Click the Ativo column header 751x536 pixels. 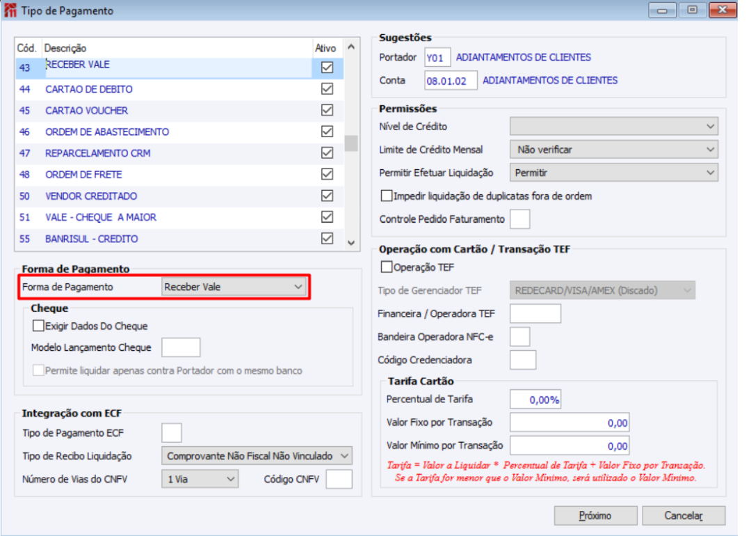tap(325, 48)
